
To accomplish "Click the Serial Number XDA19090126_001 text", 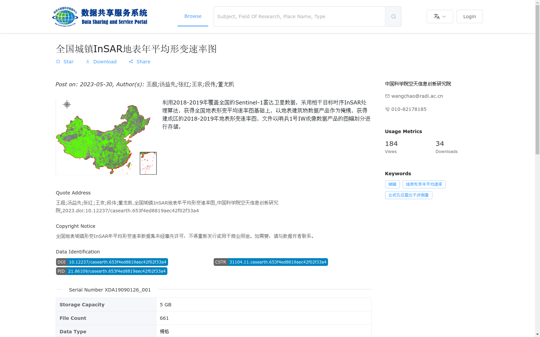I will (110, 290).
